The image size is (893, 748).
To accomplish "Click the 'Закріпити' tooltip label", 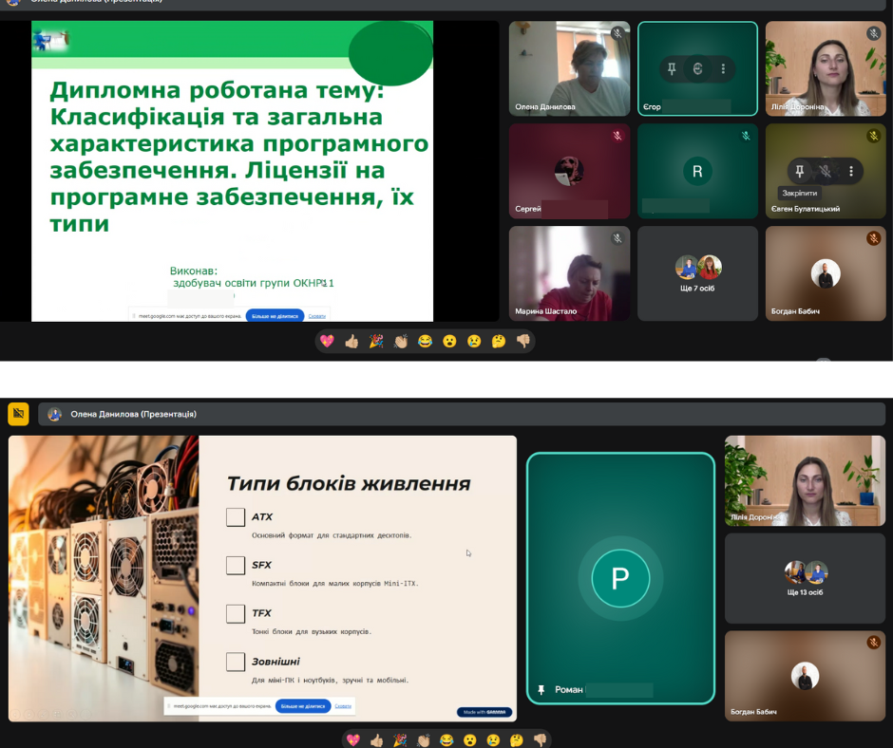I will coord(799,193).
